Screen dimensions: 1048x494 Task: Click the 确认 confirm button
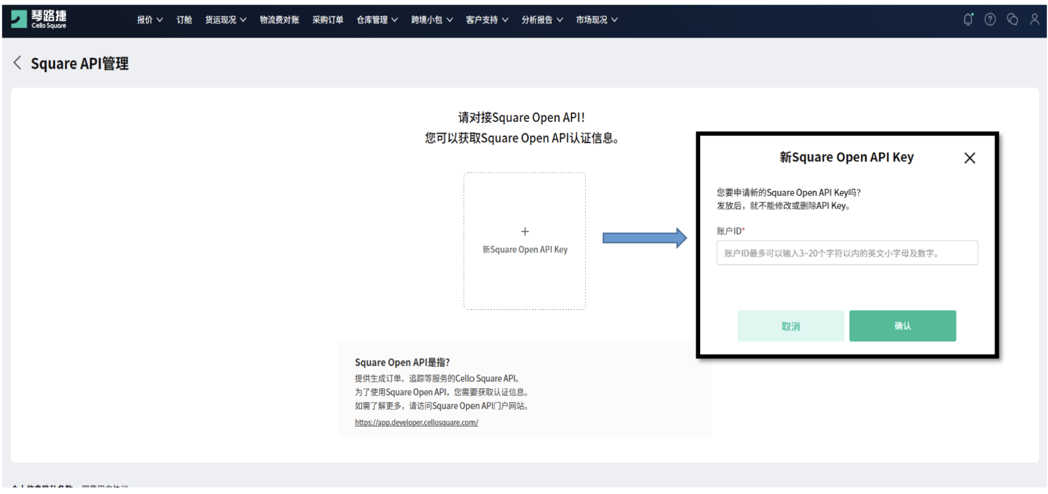pos(902,325)
